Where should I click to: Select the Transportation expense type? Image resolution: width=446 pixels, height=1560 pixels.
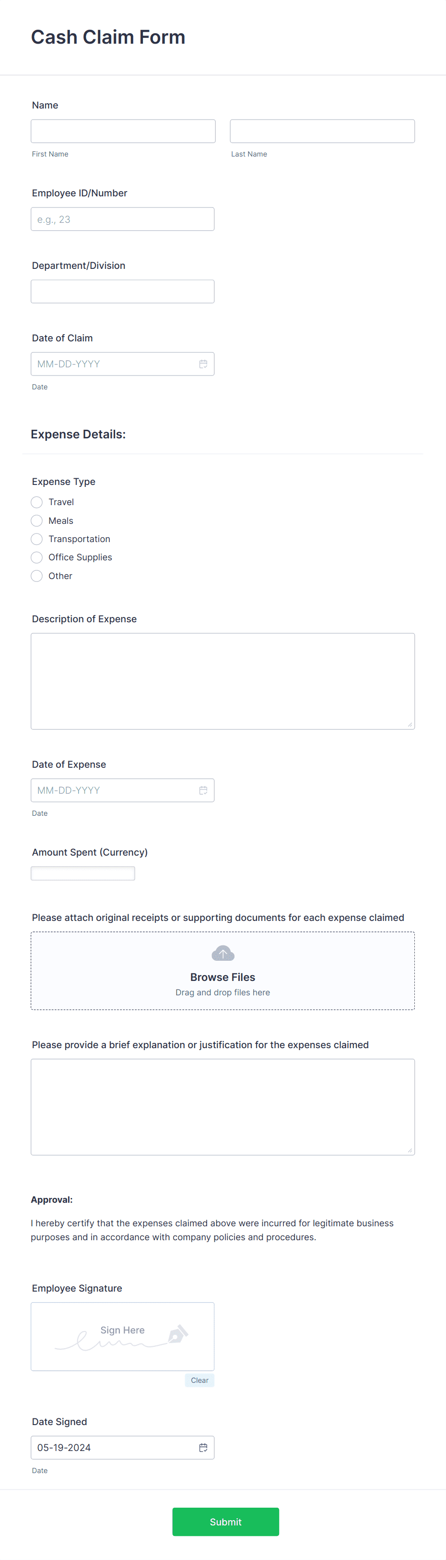click(36, 539)
